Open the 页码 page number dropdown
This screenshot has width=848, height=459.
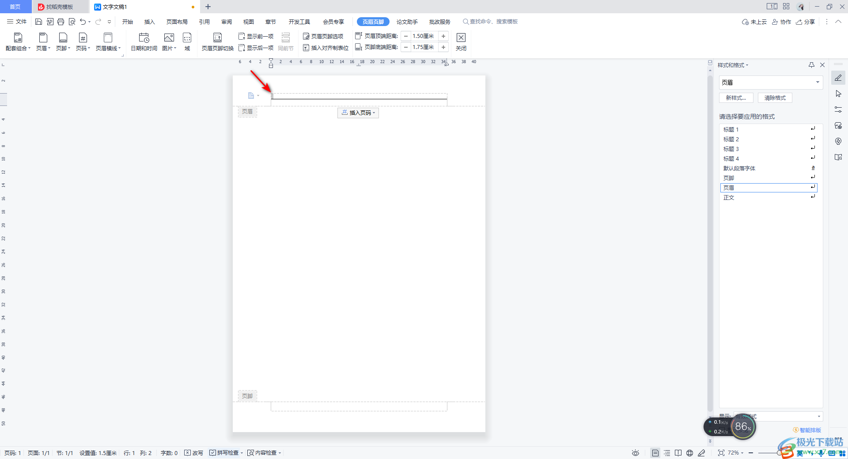[83, 42]
